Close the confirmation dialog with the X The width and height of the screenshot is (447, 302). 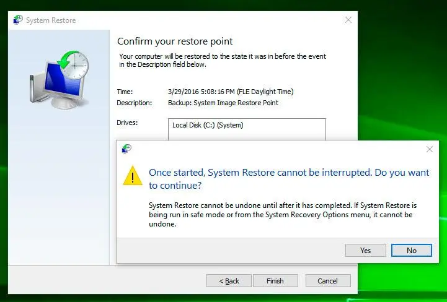click(x=429, y=149)
